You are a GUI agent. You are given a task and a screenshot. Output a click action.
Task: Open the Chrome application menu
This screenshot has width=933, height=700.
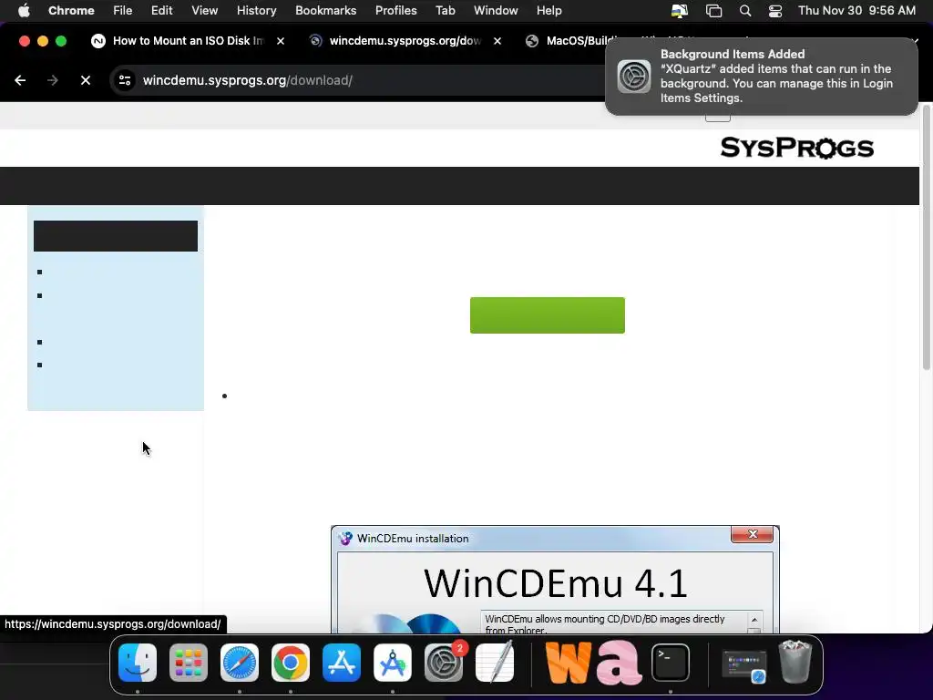coord(71,11)
